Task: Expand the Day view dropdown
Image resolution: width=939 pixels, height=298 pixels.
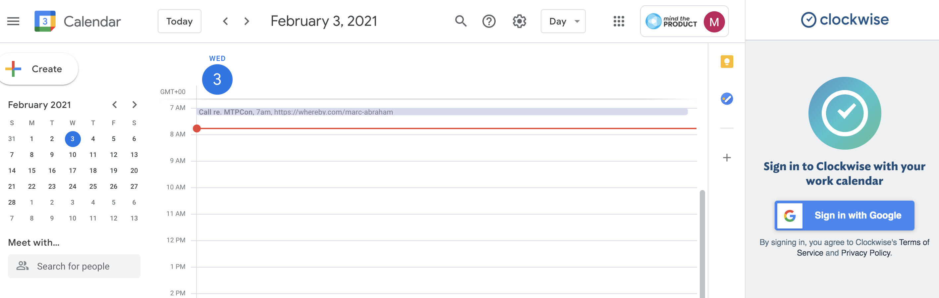Action: [563, 22]
